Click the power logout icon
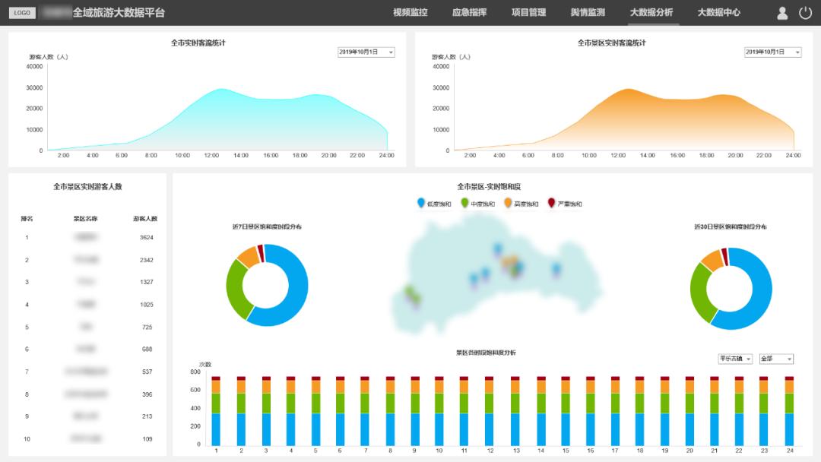821x462 pixels. [x=805, y=13]
